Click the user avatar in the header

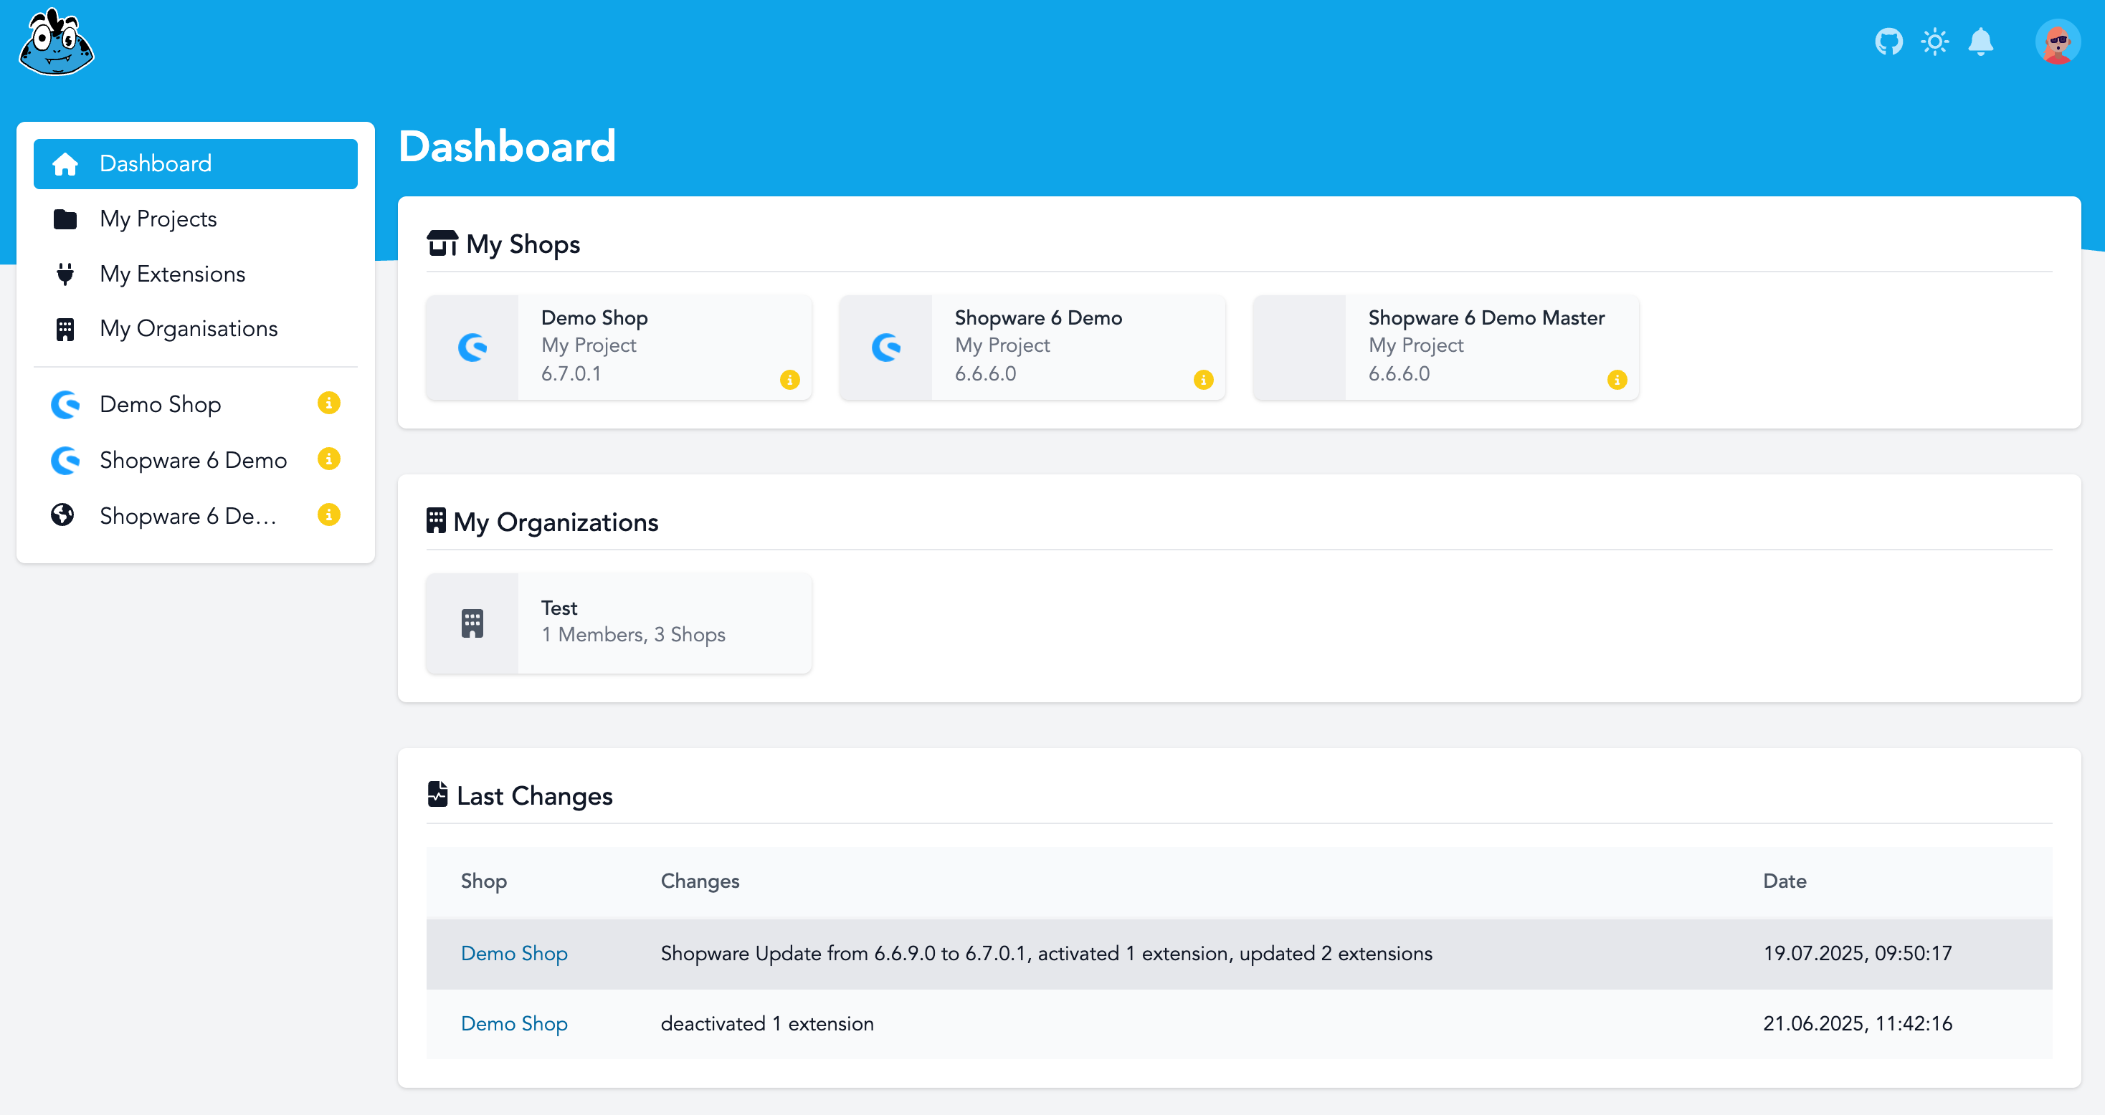tap(2058, 41)
